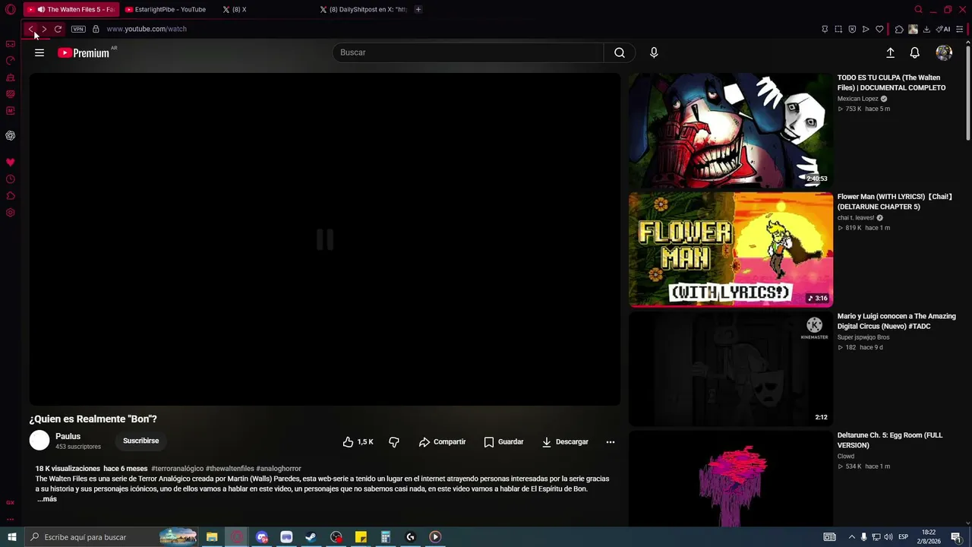
Task: Open a new browser tab
Action: (x=418, y=9)
